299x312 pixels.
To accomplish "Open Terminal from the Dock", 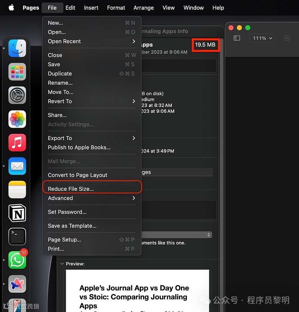I will point(17,237).
